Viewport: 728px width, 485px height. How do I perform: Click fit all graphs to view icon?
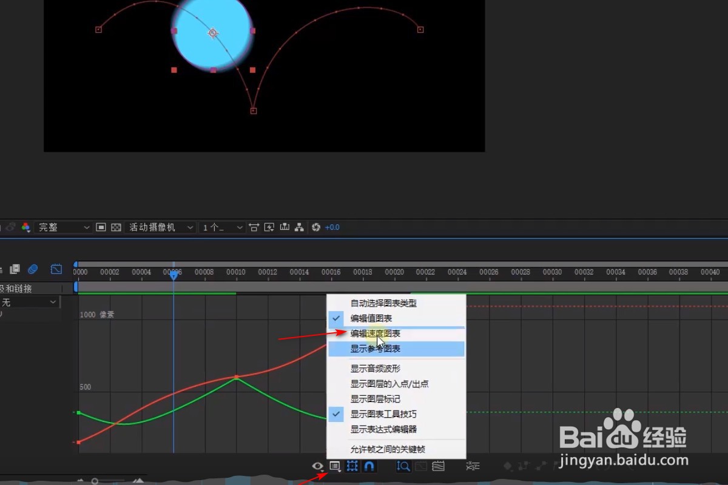(439, 466)
